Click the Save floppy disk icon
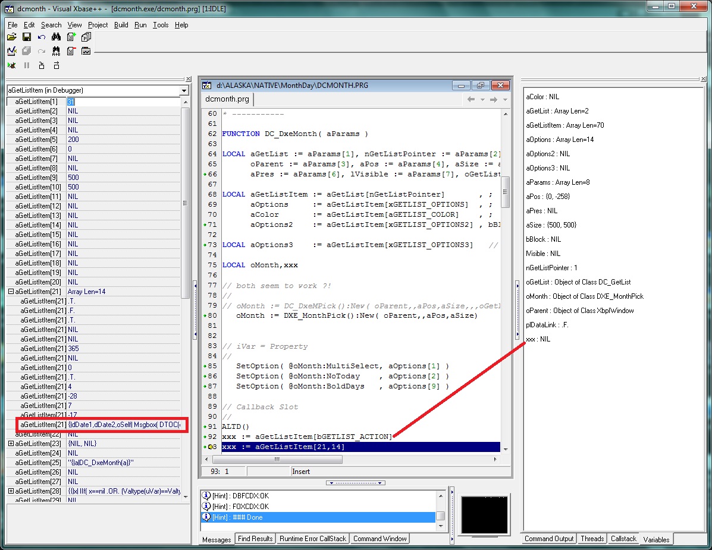 click(26, 37)
